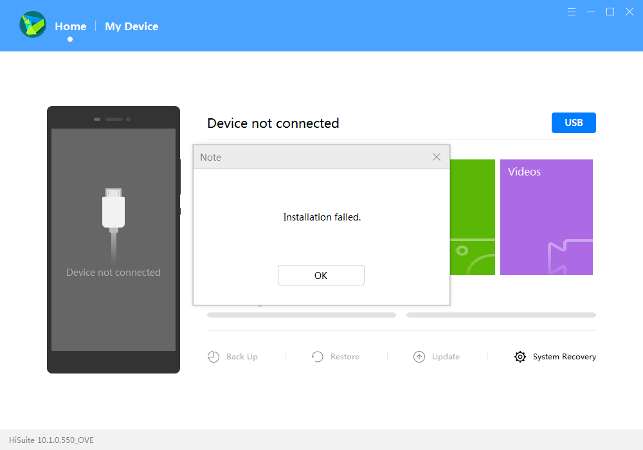This screenshot has height=450, width=643.
Task: Click OK in the Note dialog
Action: tap(321, 275)
